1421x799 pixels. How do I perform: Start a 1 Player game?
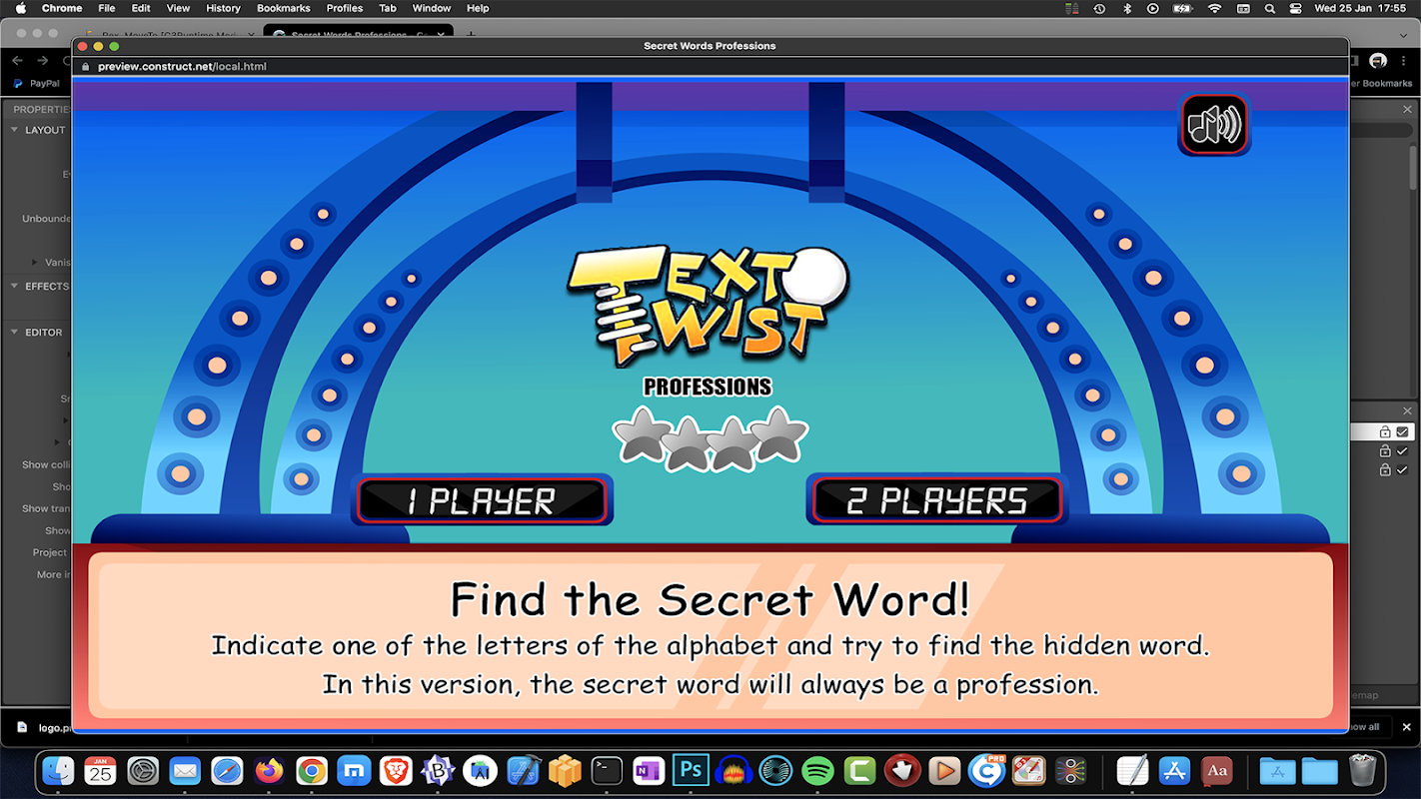point(482,500)
